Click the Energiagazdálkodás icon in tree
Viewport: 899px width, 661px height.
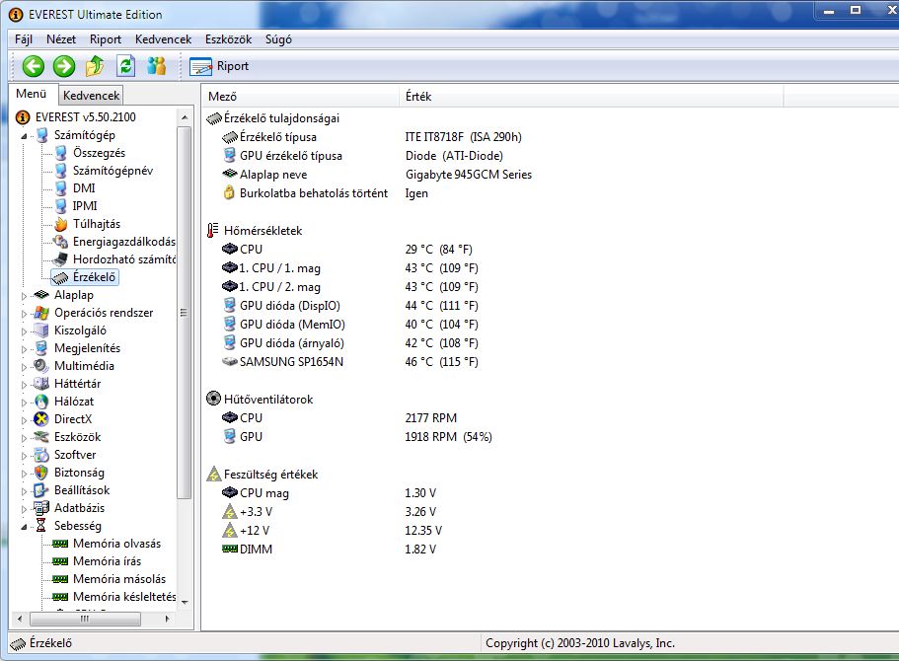(61, 242)
